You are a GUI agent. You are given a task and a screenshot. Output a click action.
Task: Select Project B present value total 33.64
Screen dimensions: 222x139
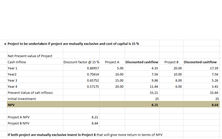(x=214, y=93)
